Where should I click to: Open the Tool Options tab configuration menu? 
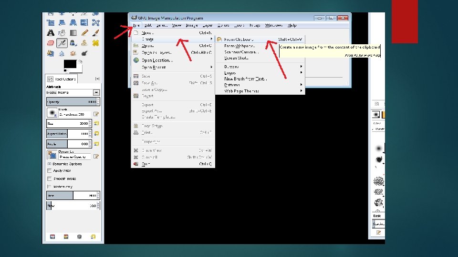click(x=97, y=79)
